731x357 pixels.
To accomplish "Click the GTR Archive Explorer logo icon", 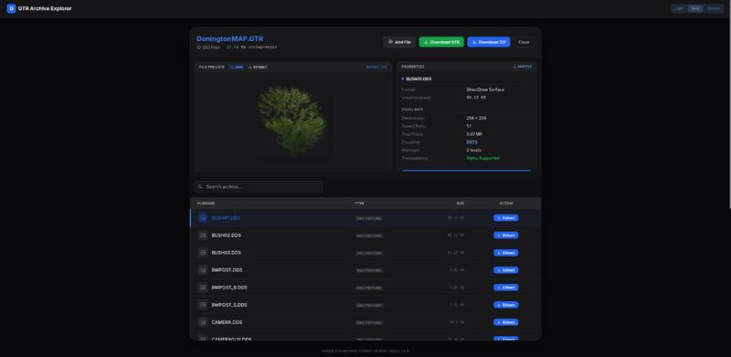I will (11, 8).
